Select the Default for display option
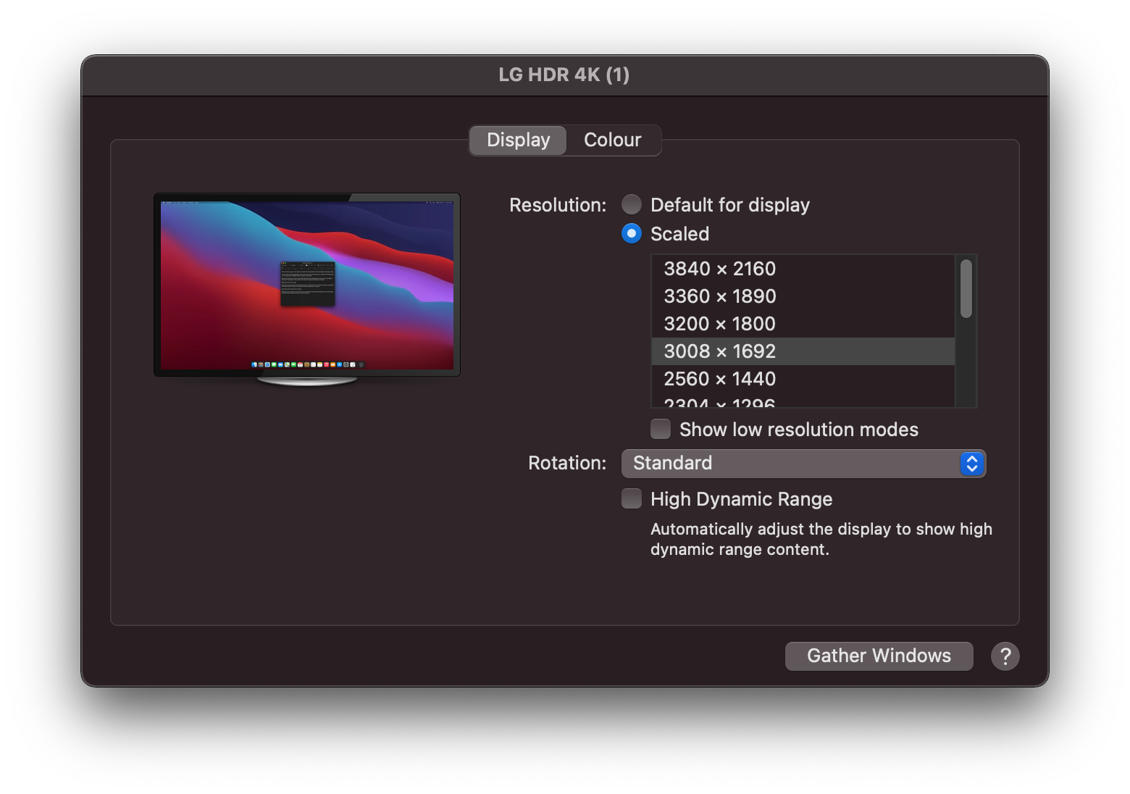Screen dimensions: 1130x794 [x=631, y=204]
